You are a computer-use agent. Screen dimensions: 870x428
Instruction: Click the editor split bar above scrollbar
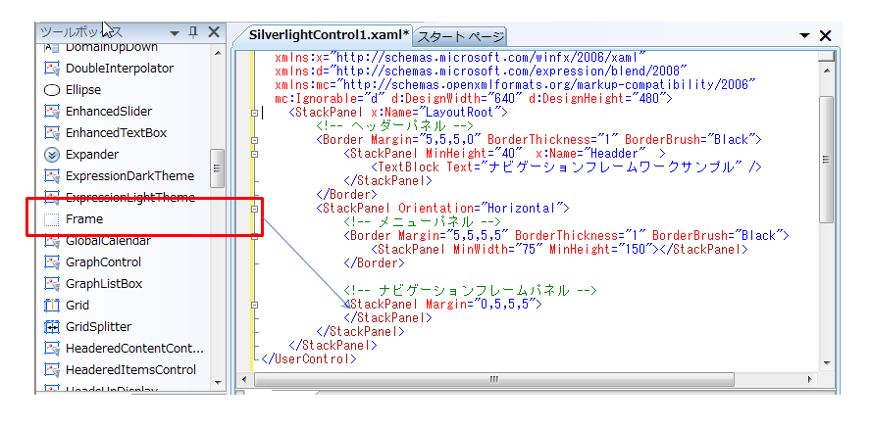point(827,57)
